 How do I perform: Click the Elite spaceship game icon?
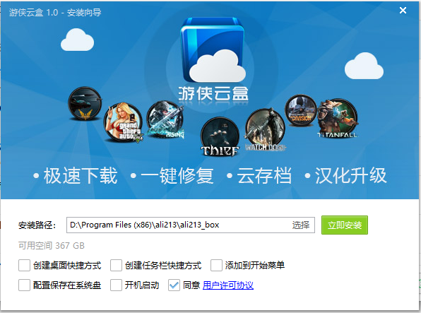tap(85, 104)
